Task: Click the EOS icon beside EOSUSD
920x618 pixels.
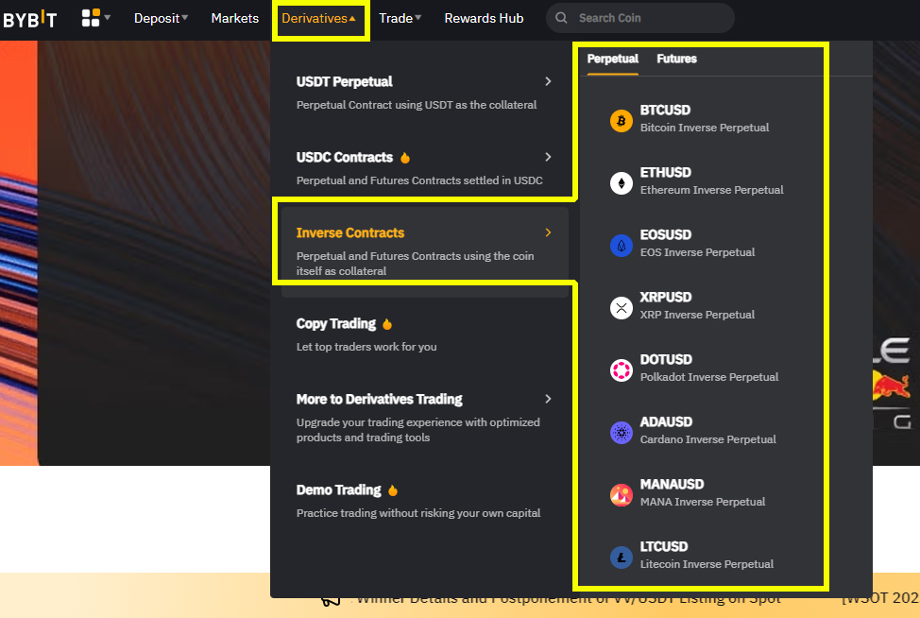Action: (621, 245)
